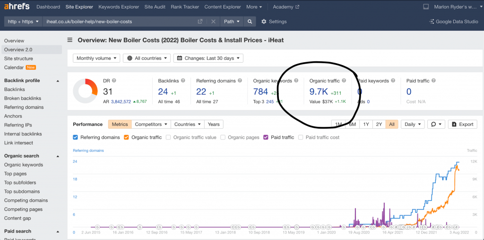Open Content gap in sidebar
Image resolution: width=484 pixels, height=240 pixels.
coord(17,218)
